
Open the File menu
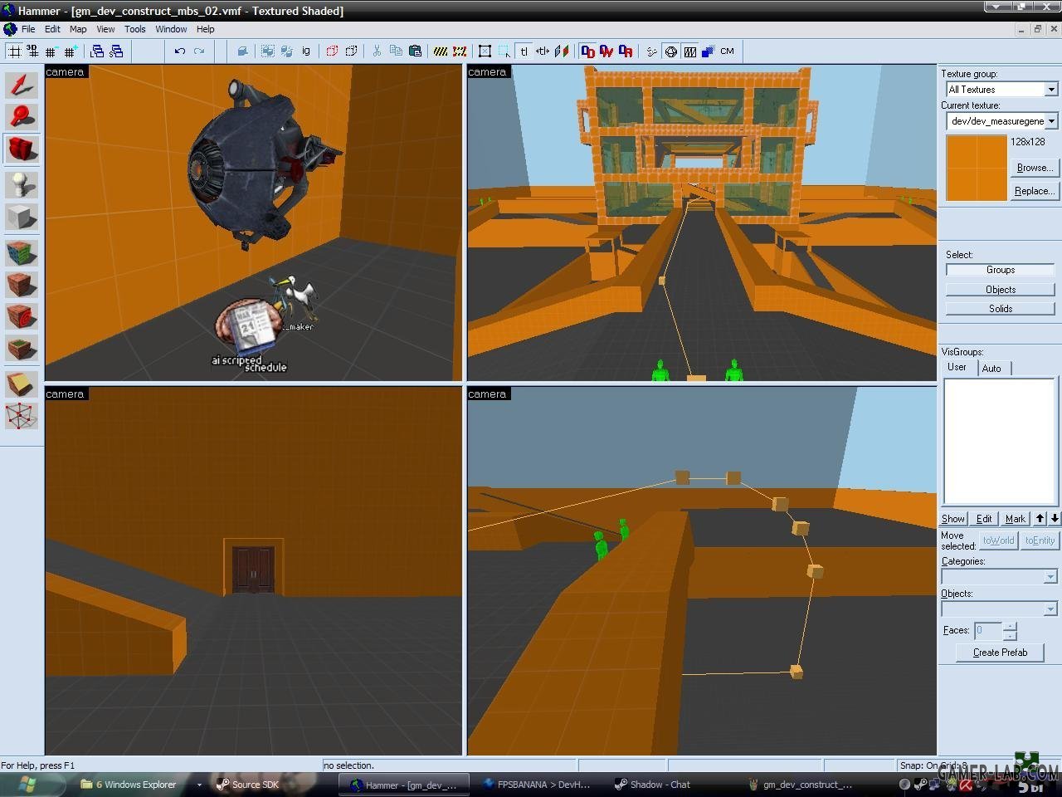[28, 29]
